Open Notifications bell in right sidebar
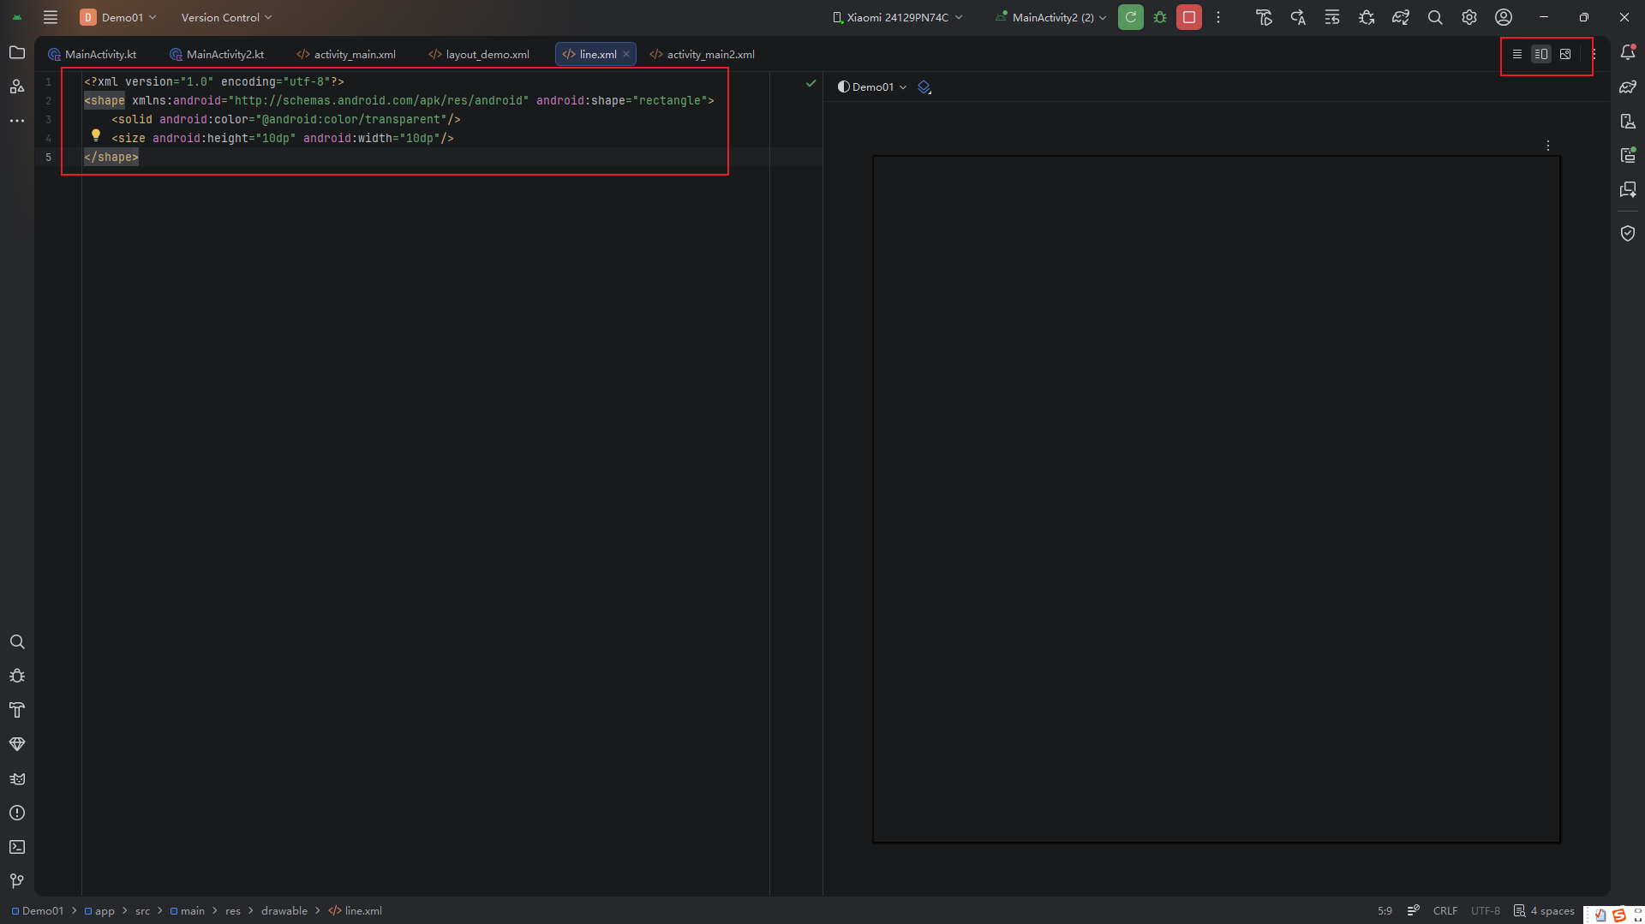Viewport: 1645px width, 924px height. pyautogui.click(x=1628, y=52)
